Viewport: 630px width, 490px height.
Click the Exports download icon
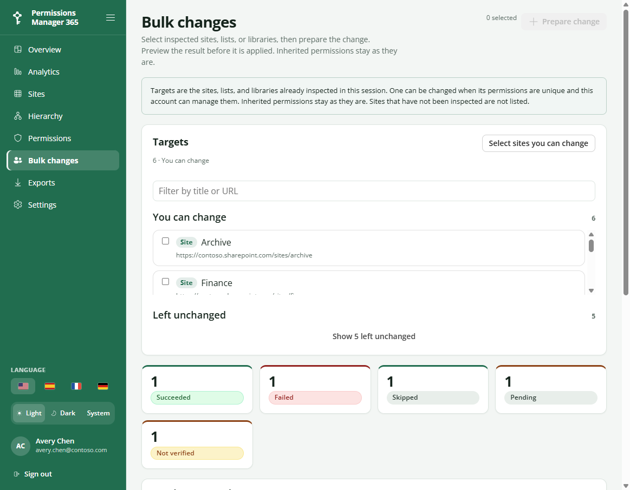pos(18,182)
